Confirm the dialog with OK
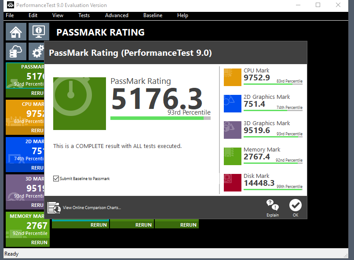Screen dimensions: 354x260 click(x=296, y=208)
